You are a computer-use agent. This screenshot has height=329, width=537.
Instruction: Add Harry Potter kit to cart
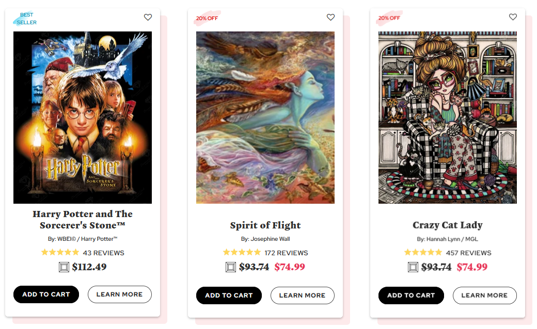click(46, 294)
